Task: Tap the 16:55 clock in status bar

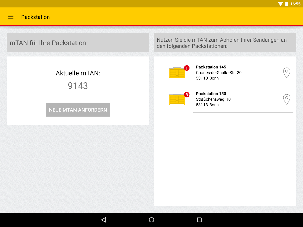Action: [x=295, y=4]
